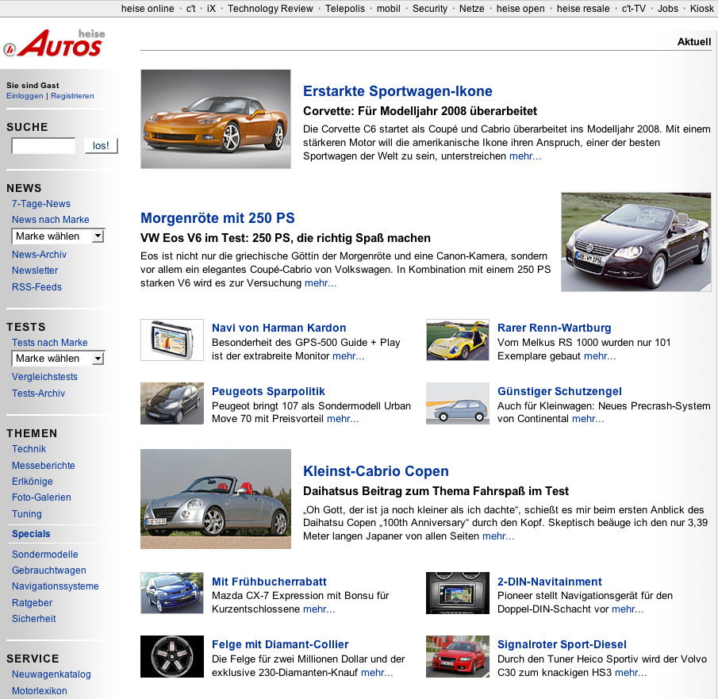This screenshot has width=718, height=699.
Task: Visit heise open from top bar
Action: tap(520, 8)
